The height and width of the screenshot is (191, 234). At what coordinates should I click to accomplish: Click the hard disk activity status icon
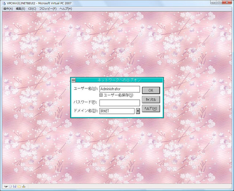6,186
